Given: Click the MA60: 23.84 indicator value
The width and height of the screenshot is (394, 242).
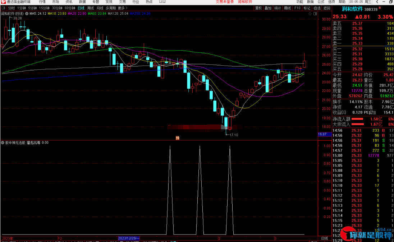Looking at the screenshot, I should click(97, 14).
